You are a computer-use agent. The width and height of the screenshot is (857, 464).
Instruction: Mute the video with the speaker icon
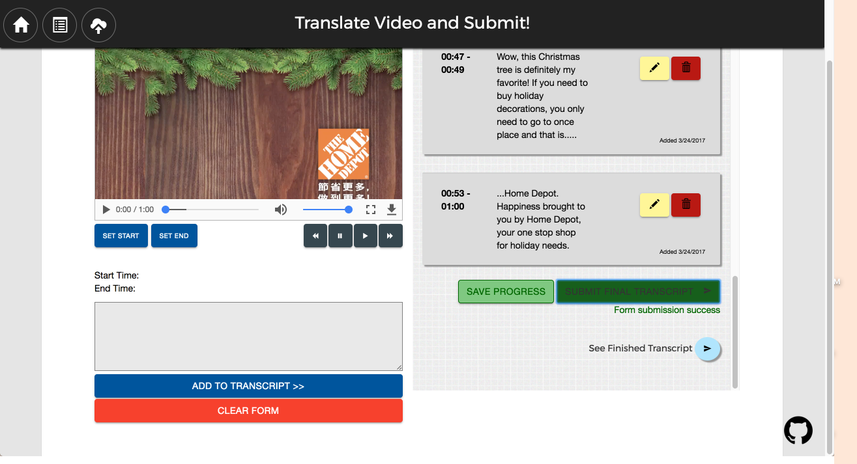click(280, 210)
